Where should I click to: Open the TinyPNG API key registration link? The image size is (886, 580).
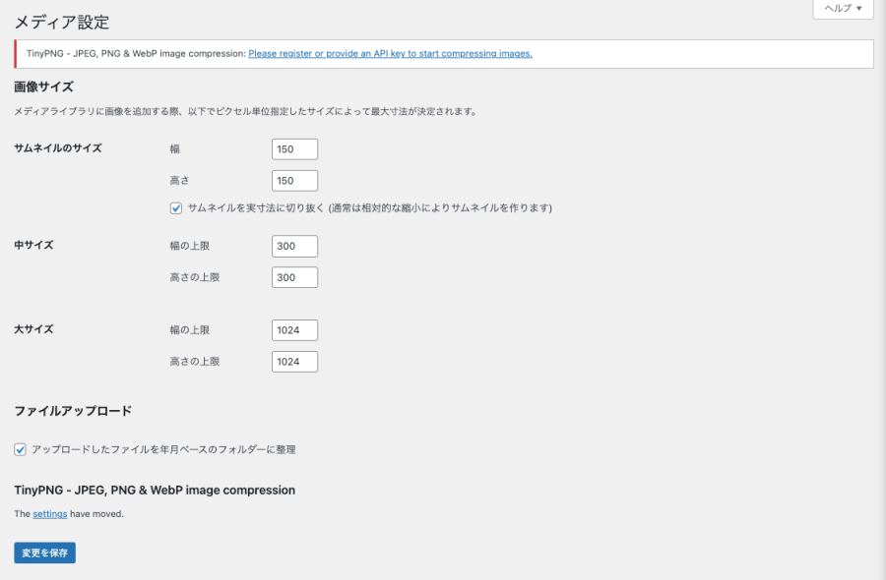[390, 53]
